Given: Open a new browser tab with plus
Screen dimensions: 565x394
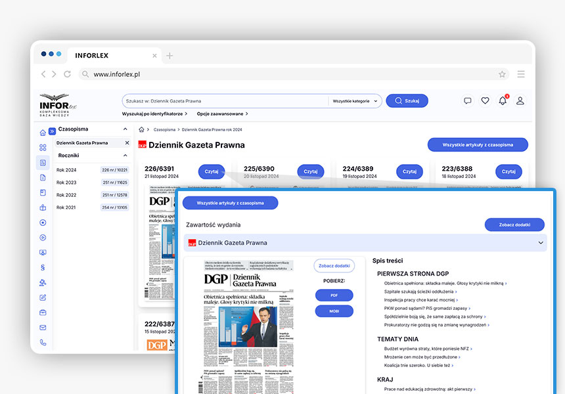Looking at the screenshot, I should click(x=169, y=56).
